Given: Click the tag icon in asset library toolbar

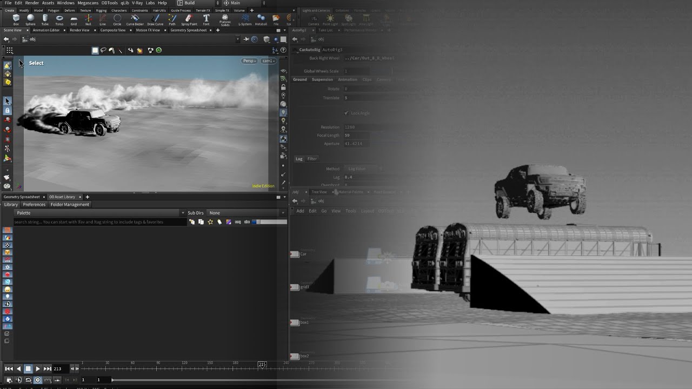Looking at the screenshot, I should [x=219, y=222].
